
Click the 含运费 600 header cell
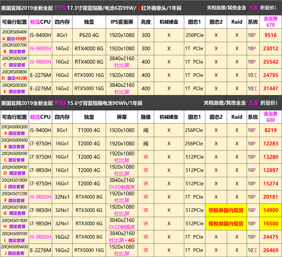click(270, 117)
